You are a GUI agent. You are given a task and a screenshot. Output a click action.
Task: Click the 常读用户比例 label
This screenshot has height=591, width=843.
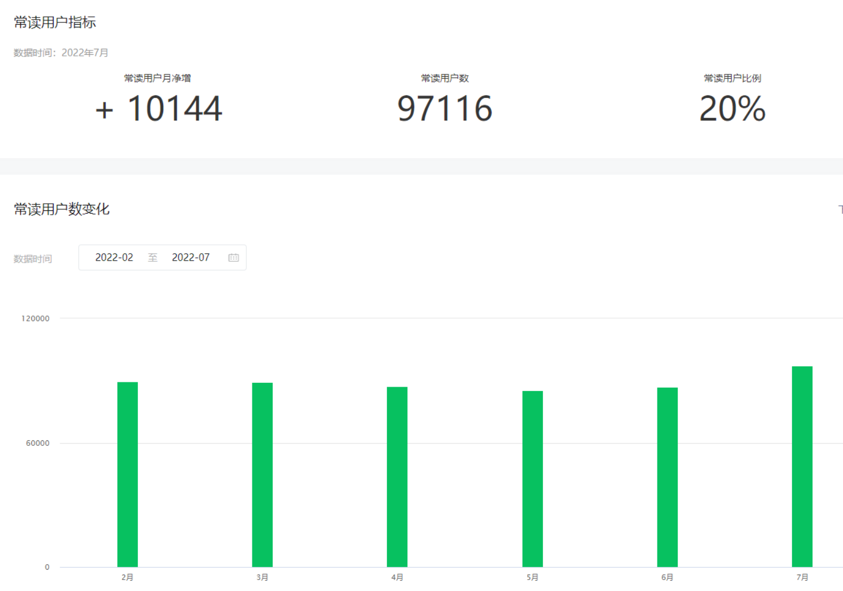click(732, 78)
